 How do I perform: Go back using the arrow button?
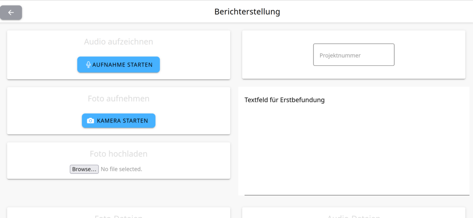pos(11,13)
